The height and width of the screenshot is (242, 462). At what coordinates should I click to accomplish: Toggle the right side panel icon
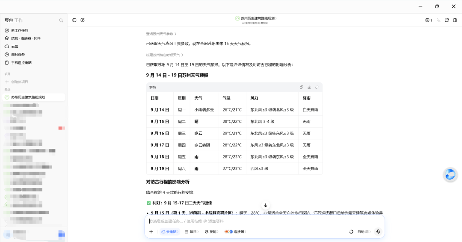click(455, 20)
